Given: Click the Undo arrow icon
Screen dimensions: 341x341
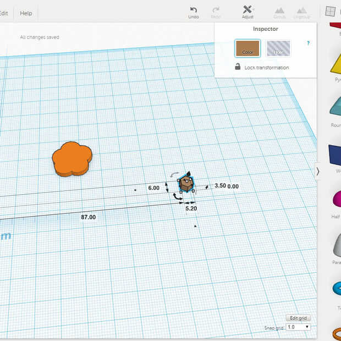Looking at the screenshot, I should (x=194, y=10).
